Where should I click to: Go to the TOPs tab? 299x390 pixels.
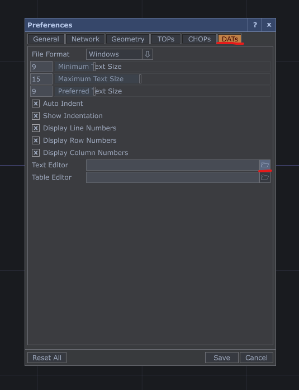coord(165,39)
